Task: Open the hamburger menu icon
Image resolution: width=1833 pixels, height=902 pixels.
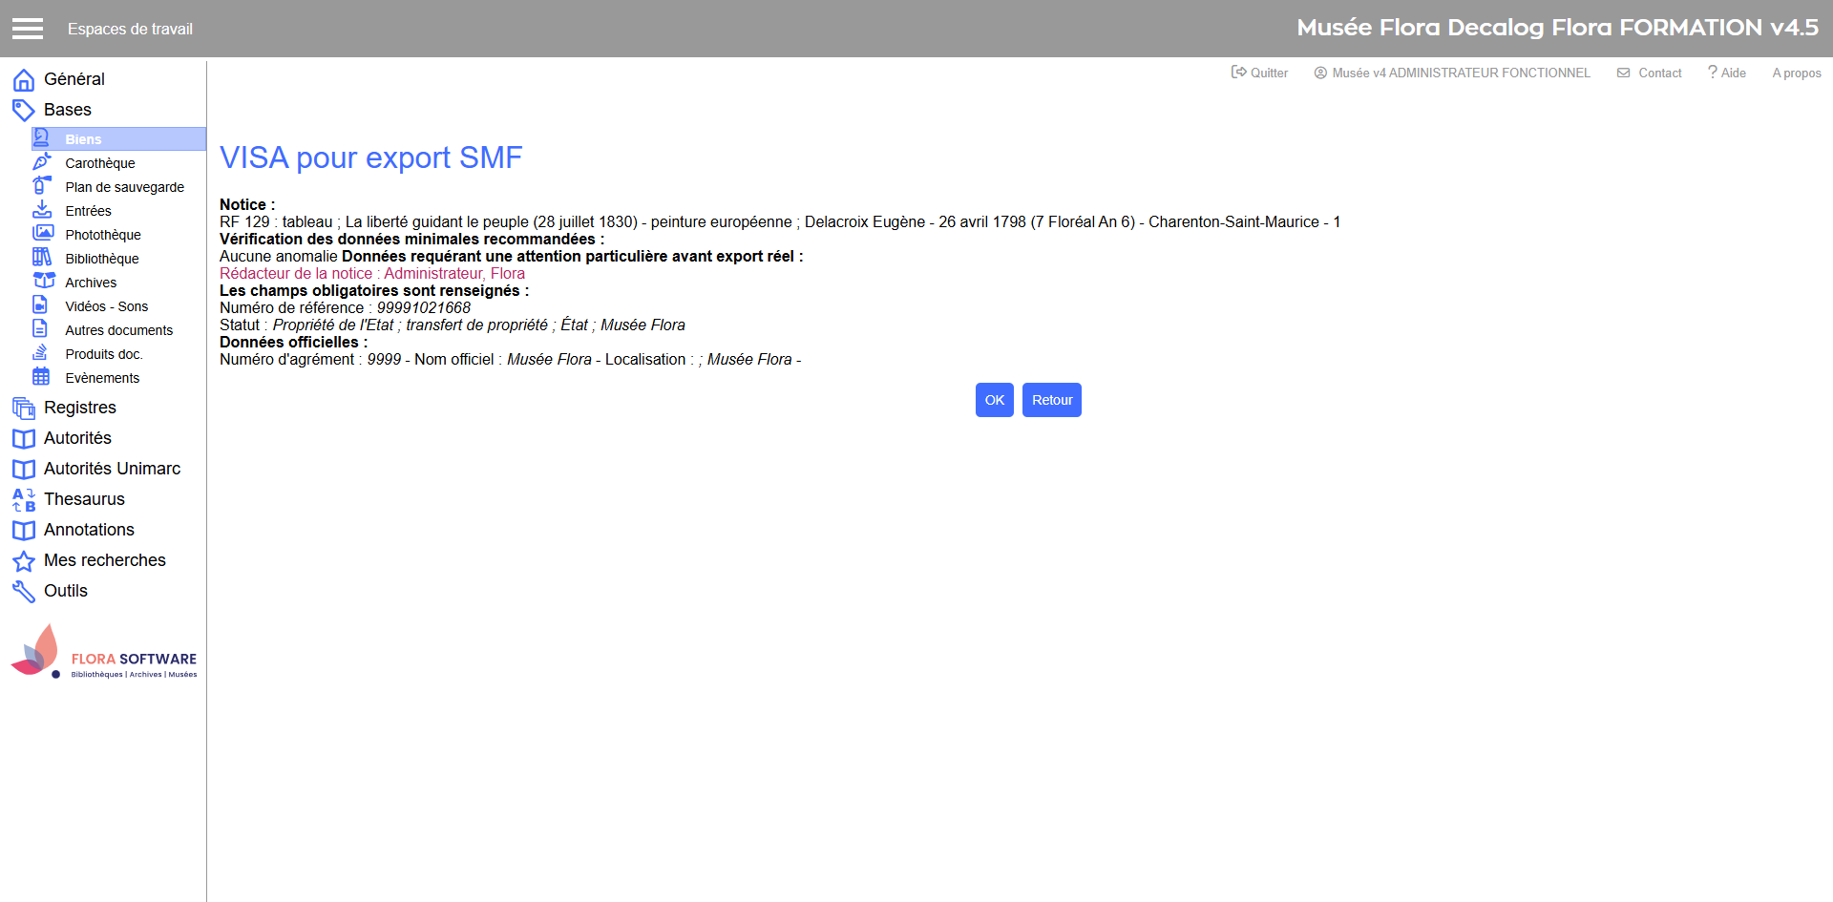Action: [28, 29]
